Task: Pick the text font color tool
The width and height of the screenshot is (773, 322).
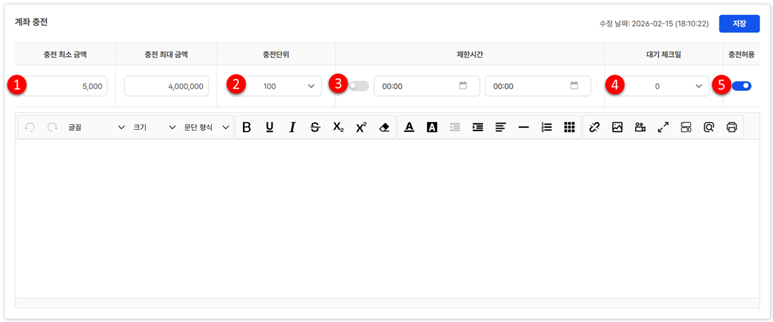Action: coord(409,127)
